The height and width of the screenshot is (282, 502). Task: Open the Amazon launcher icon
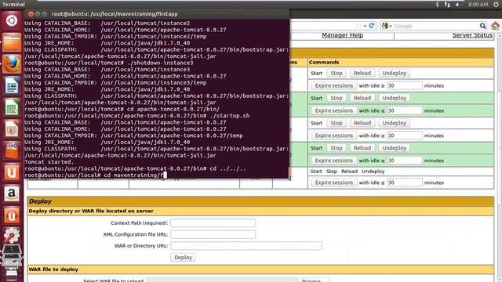point(12,193)
